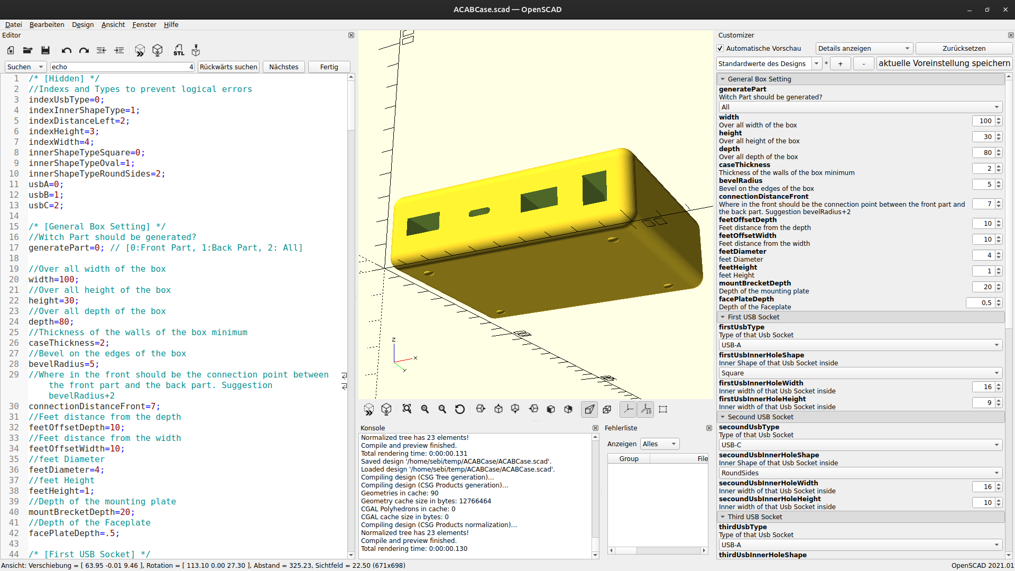Click the Rückwärts suchen button

228,67
